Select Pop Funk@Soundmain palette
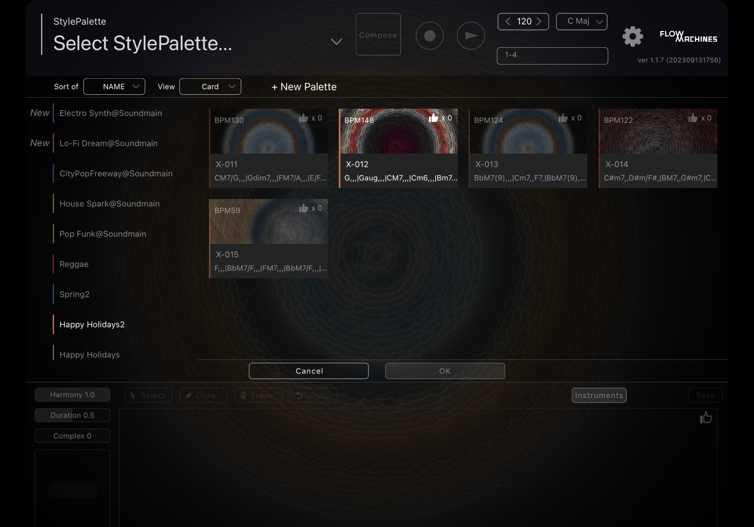This screenshot has height=527, width=754. pos(103,234)
